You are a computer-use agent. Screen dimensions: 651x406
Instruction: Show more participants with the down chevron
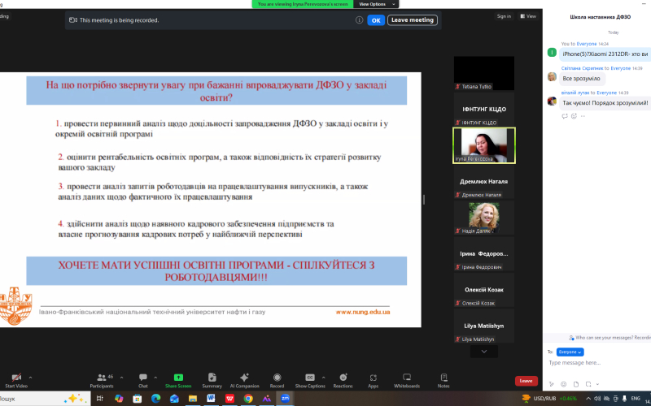click(x=483, y=352)
